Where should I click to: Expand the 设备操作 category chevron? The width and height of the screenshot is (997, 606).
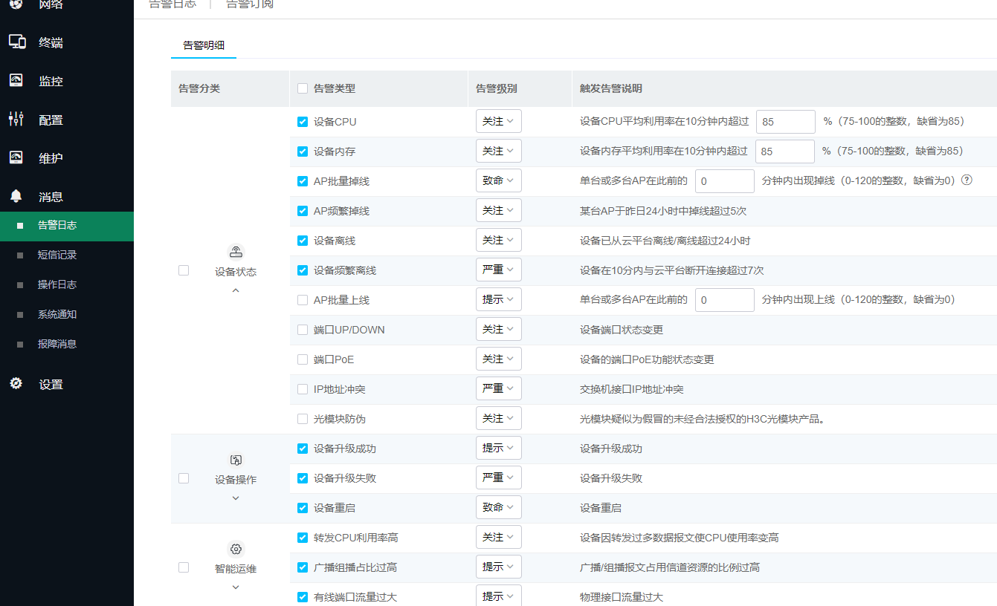[236, 498]
